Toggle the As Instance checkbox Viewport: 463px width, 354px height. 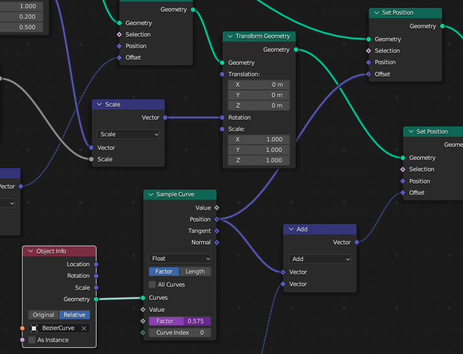pos(32,340)
